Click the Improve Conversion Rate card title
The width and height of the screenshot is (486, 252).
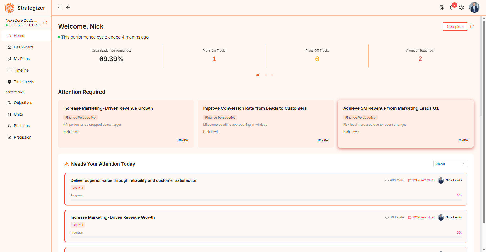255,108
